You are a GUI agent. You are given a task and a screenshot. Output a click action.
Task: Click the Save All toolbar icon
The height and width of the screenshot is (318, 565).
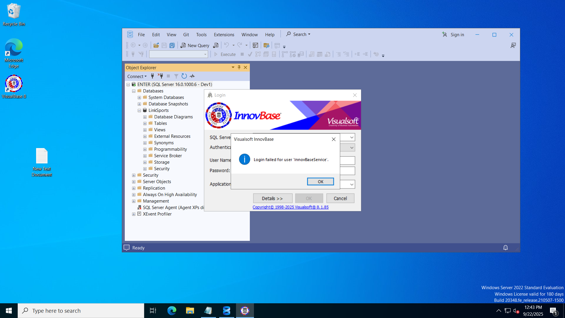tap(172, 45)
